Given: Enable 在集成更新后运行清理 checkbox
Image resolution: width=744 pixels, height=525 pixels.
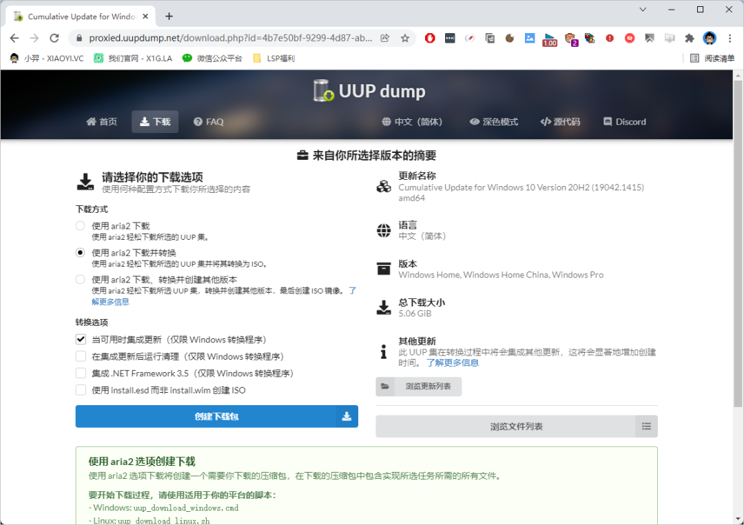Looking at the screenshot, I should [x=81, y=356].
